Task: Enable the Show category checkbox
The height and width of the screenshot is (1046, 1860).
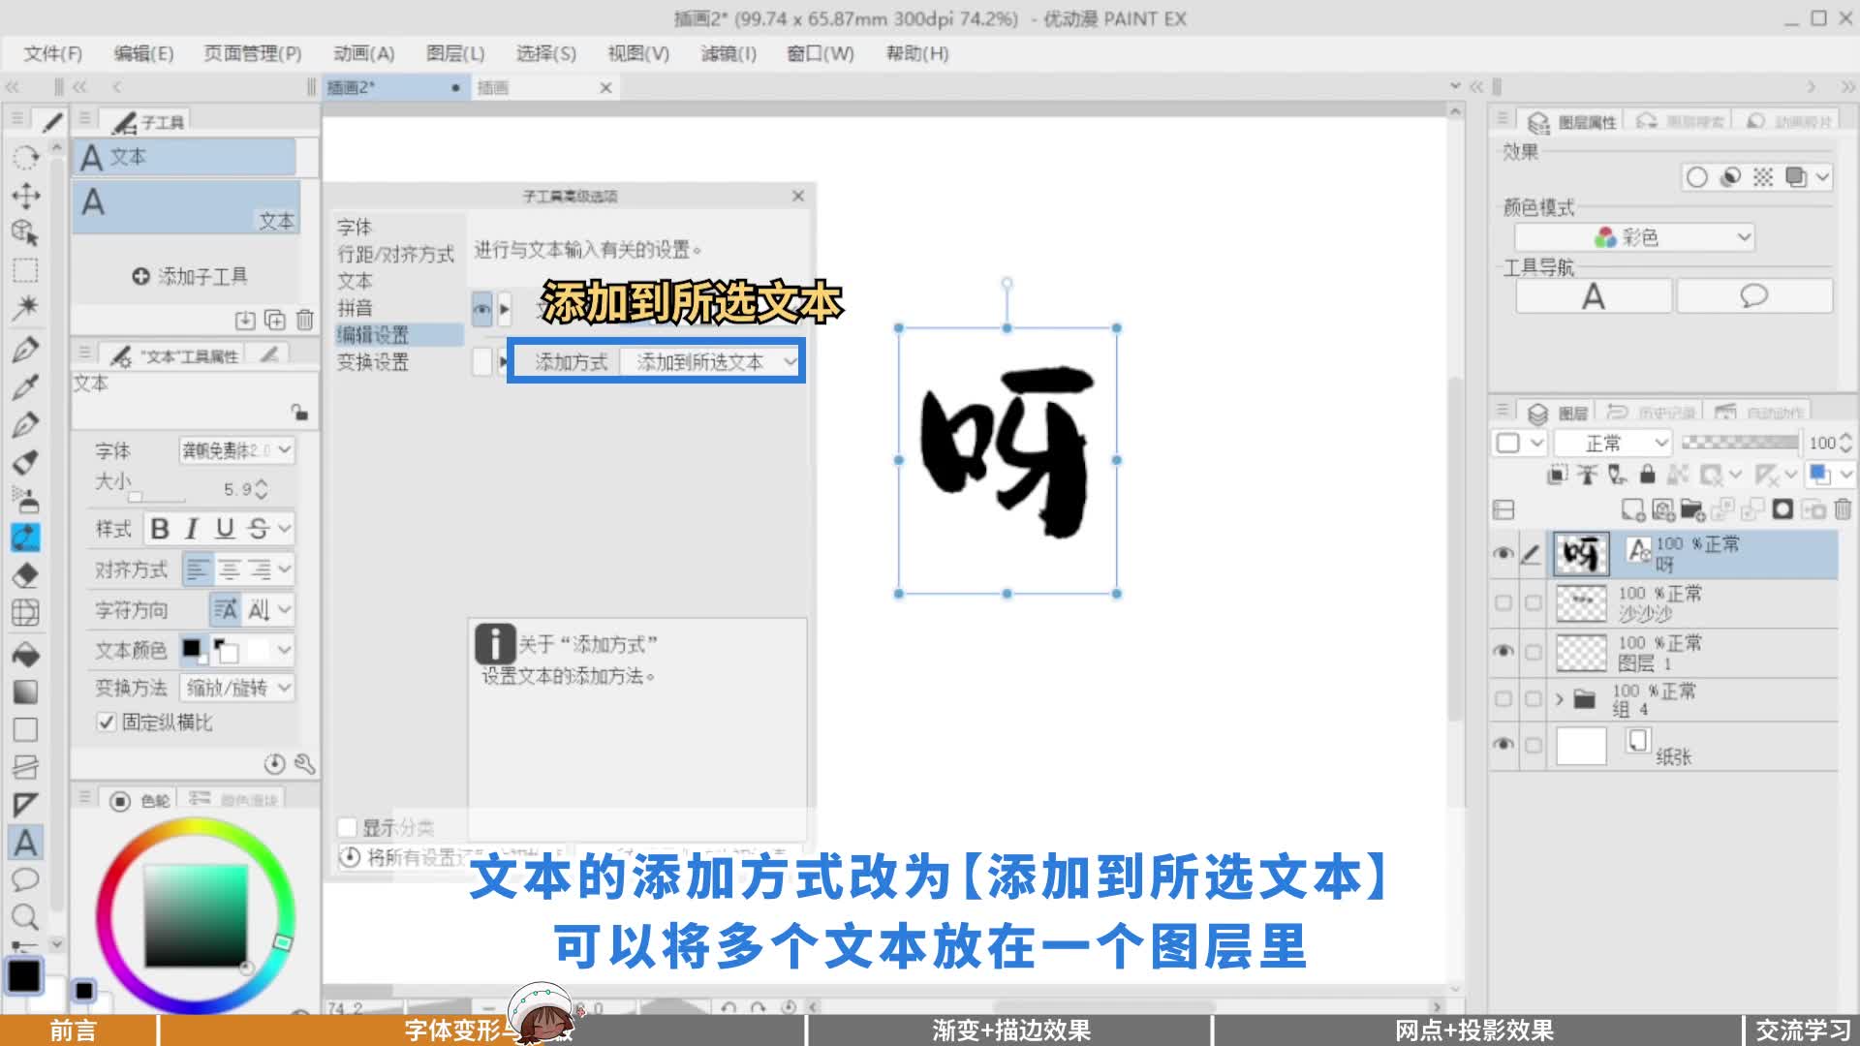Action: [347, 827]
